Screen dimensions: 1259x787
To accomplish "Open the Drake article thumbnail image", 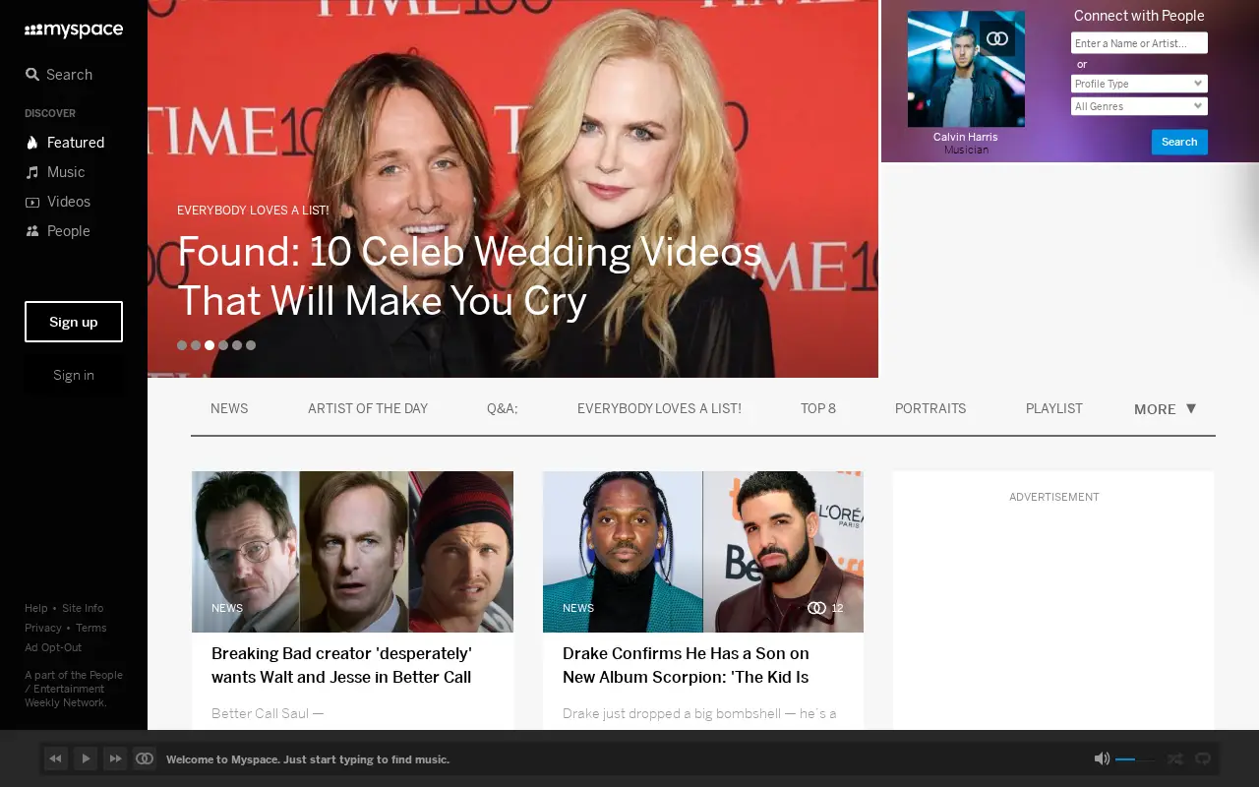I will [703, 552].
